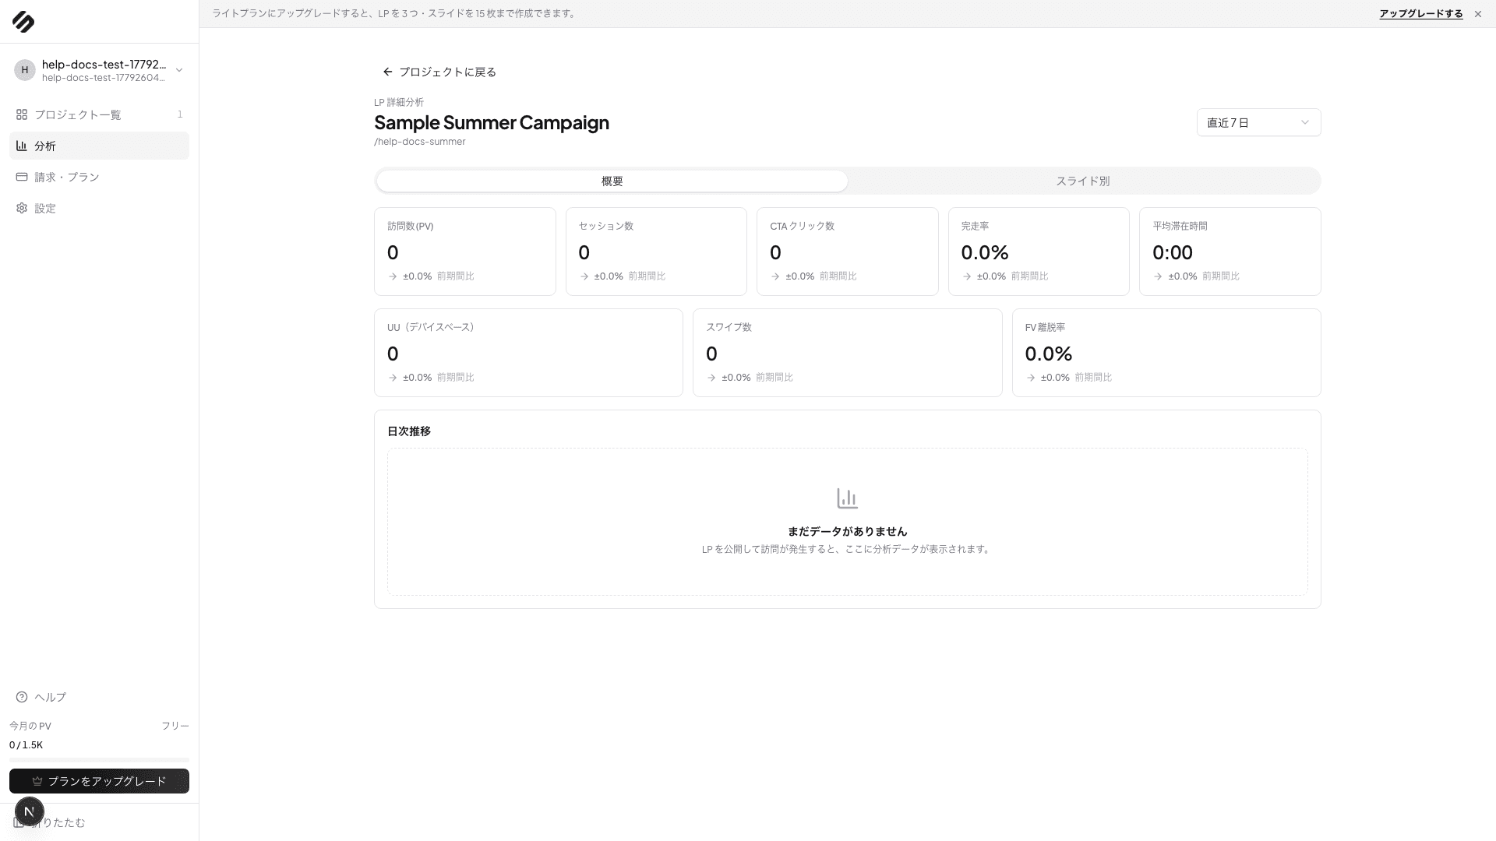Go back with プロジェクトに戻る

click(x=439, y=72)
